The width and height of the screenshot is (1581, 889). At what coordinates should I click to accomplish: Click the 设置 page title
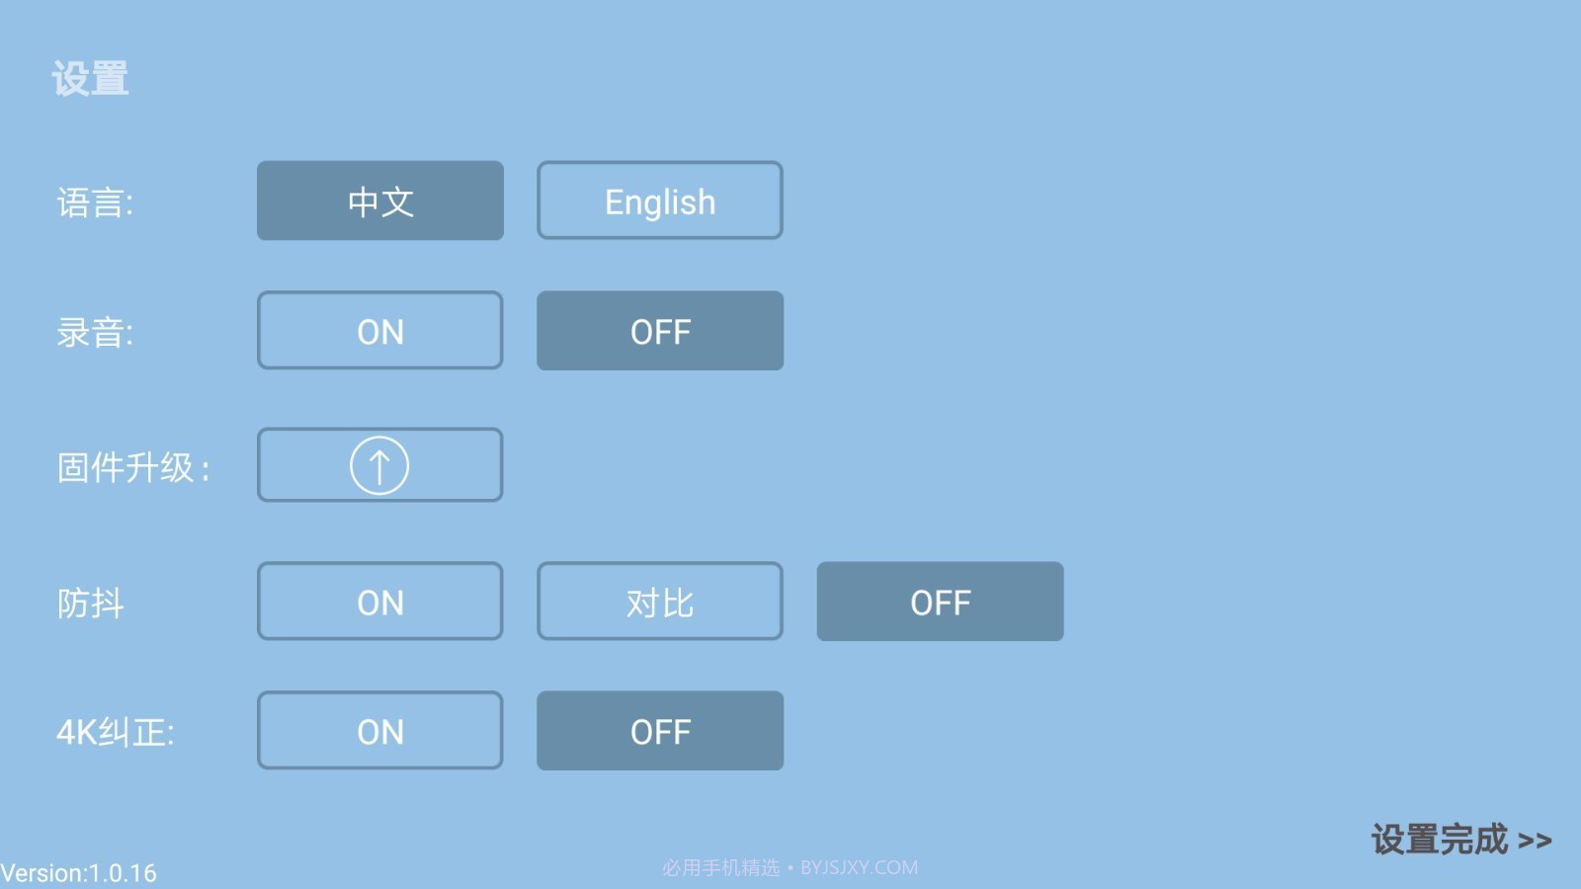[x=90, y=79]
